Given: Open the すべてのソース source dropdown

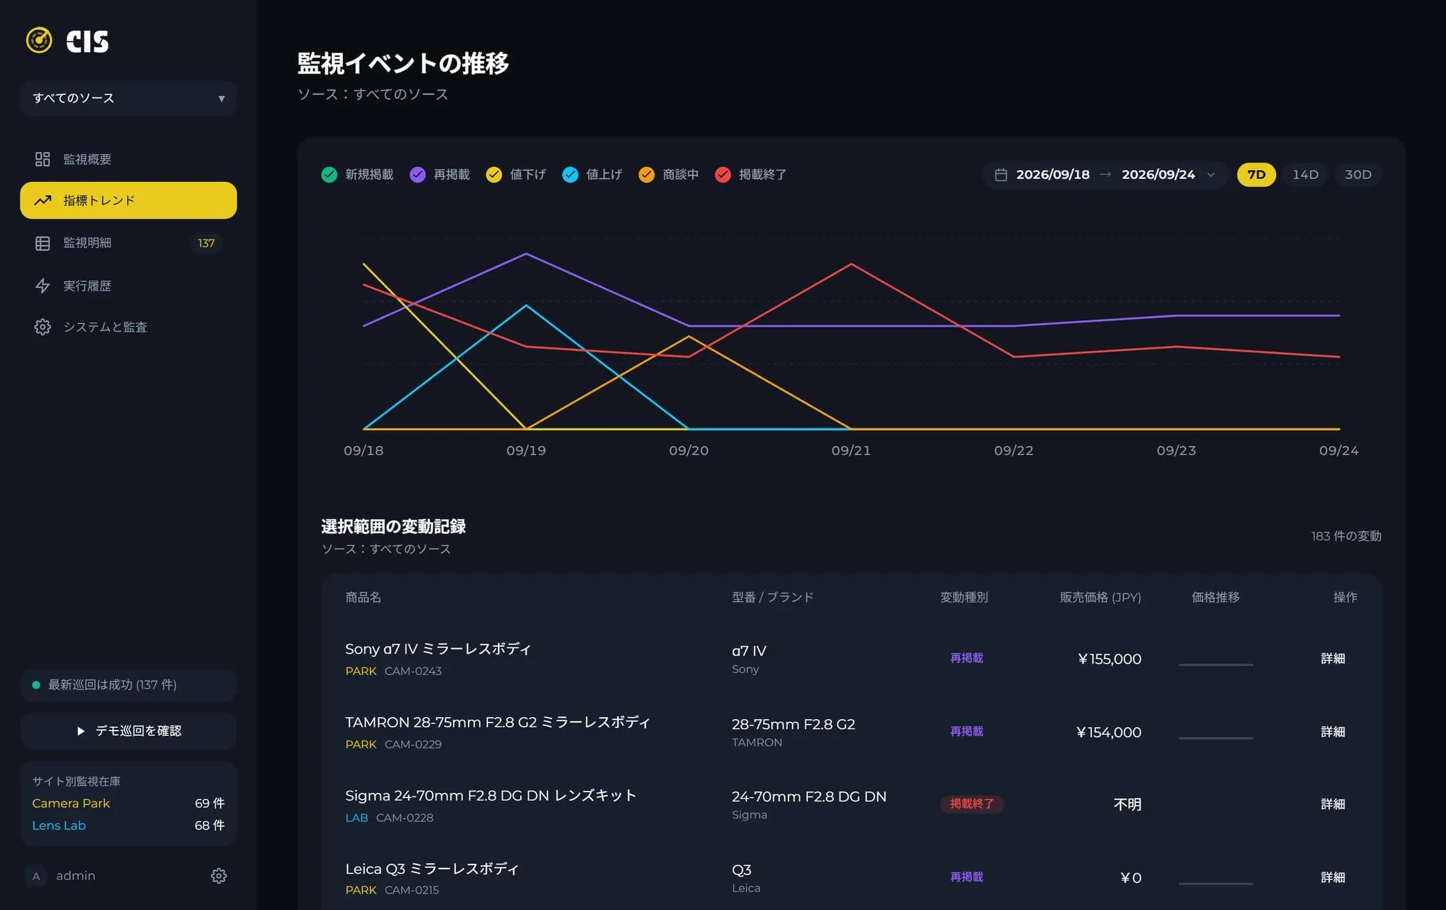Looking at the screenshot, I should [x=129, y=98].
